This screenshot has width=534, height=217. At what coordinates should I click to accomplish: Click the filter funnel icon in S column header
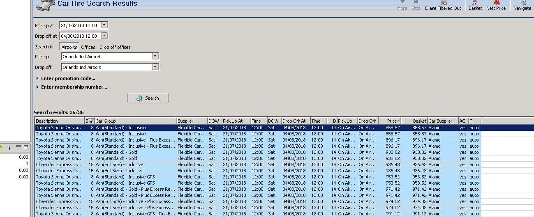point(91,121)
